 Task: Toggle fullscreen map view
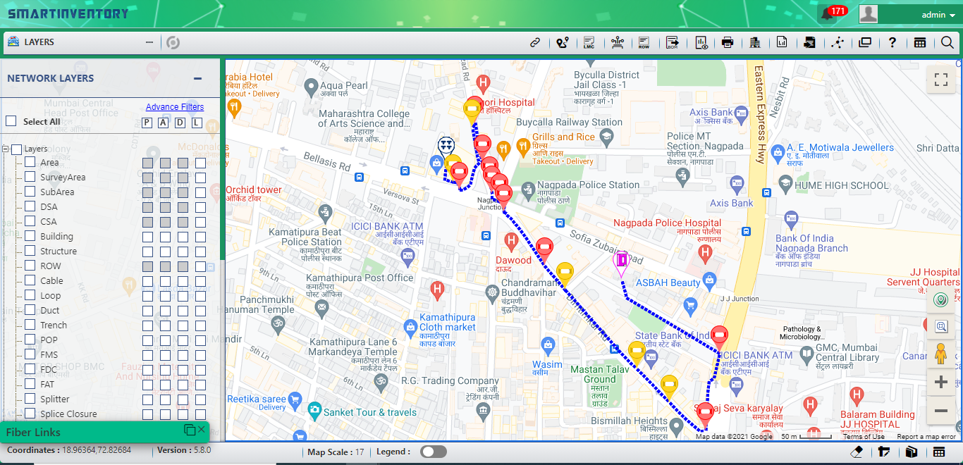(940, 80)
